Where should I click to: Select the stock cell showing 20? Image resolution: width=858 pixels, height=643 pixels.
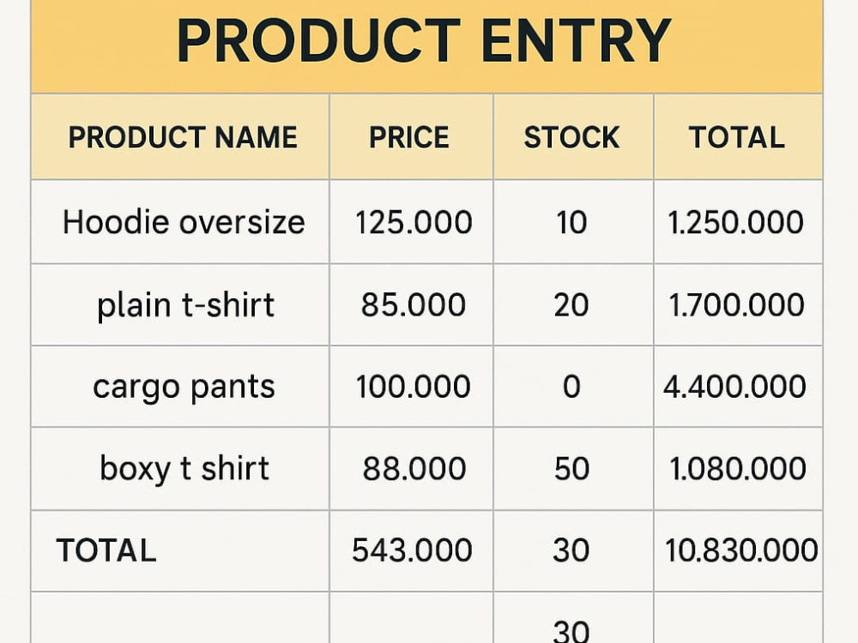pyautogui.click(x=573, y=304)
